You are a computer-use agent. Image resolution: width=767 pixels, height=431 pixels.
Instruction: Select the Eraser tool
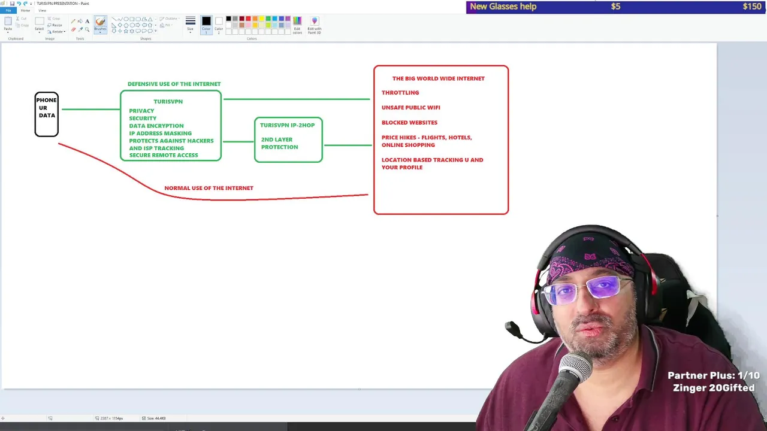[73, 29]
